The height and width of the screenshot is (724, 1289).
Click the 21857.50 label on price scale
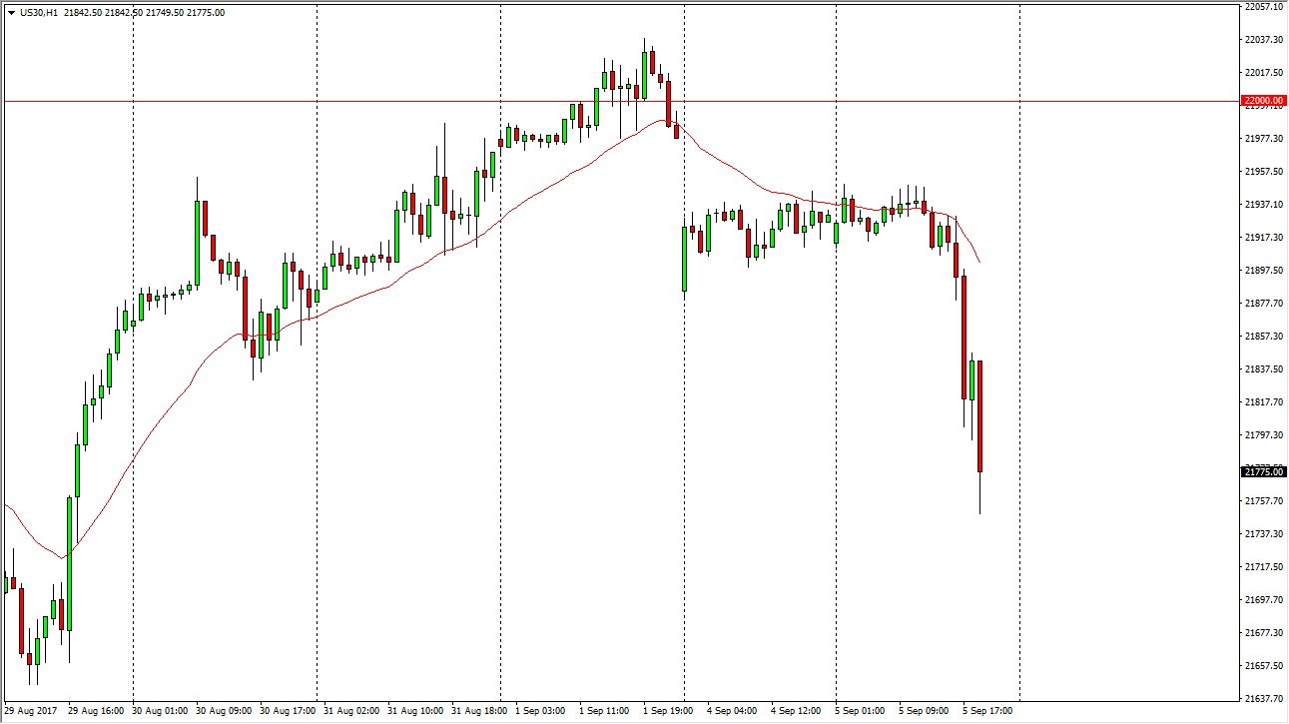(1263, 337)
